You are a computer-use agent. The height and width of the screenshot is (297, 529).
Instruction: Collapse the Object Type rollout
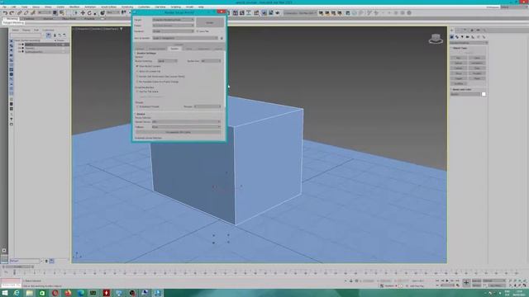coord(460,48)
